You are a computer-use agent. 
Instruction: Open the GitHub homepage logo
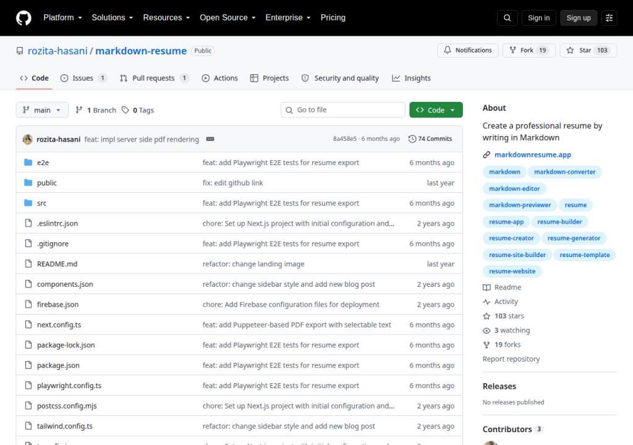click(x=24, y=18)
